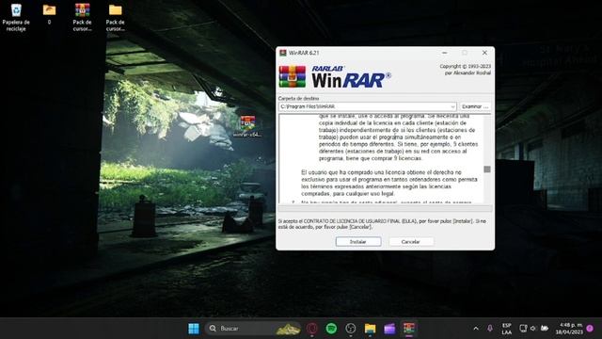Open the Papelera de reciclaje desktop icon
Screen dimensions: 602x339
16,17
